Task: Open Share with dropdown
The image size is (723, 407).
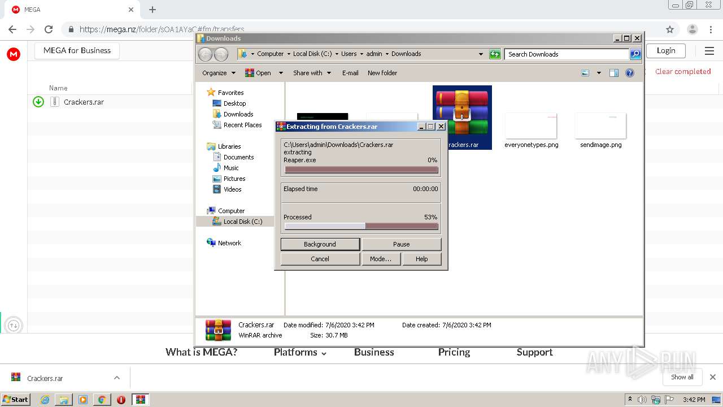Action: point(312,73)
